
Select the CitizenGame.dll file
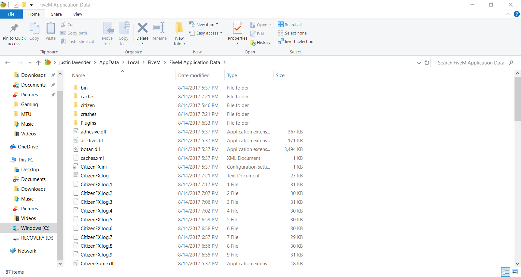pos(97,264)
